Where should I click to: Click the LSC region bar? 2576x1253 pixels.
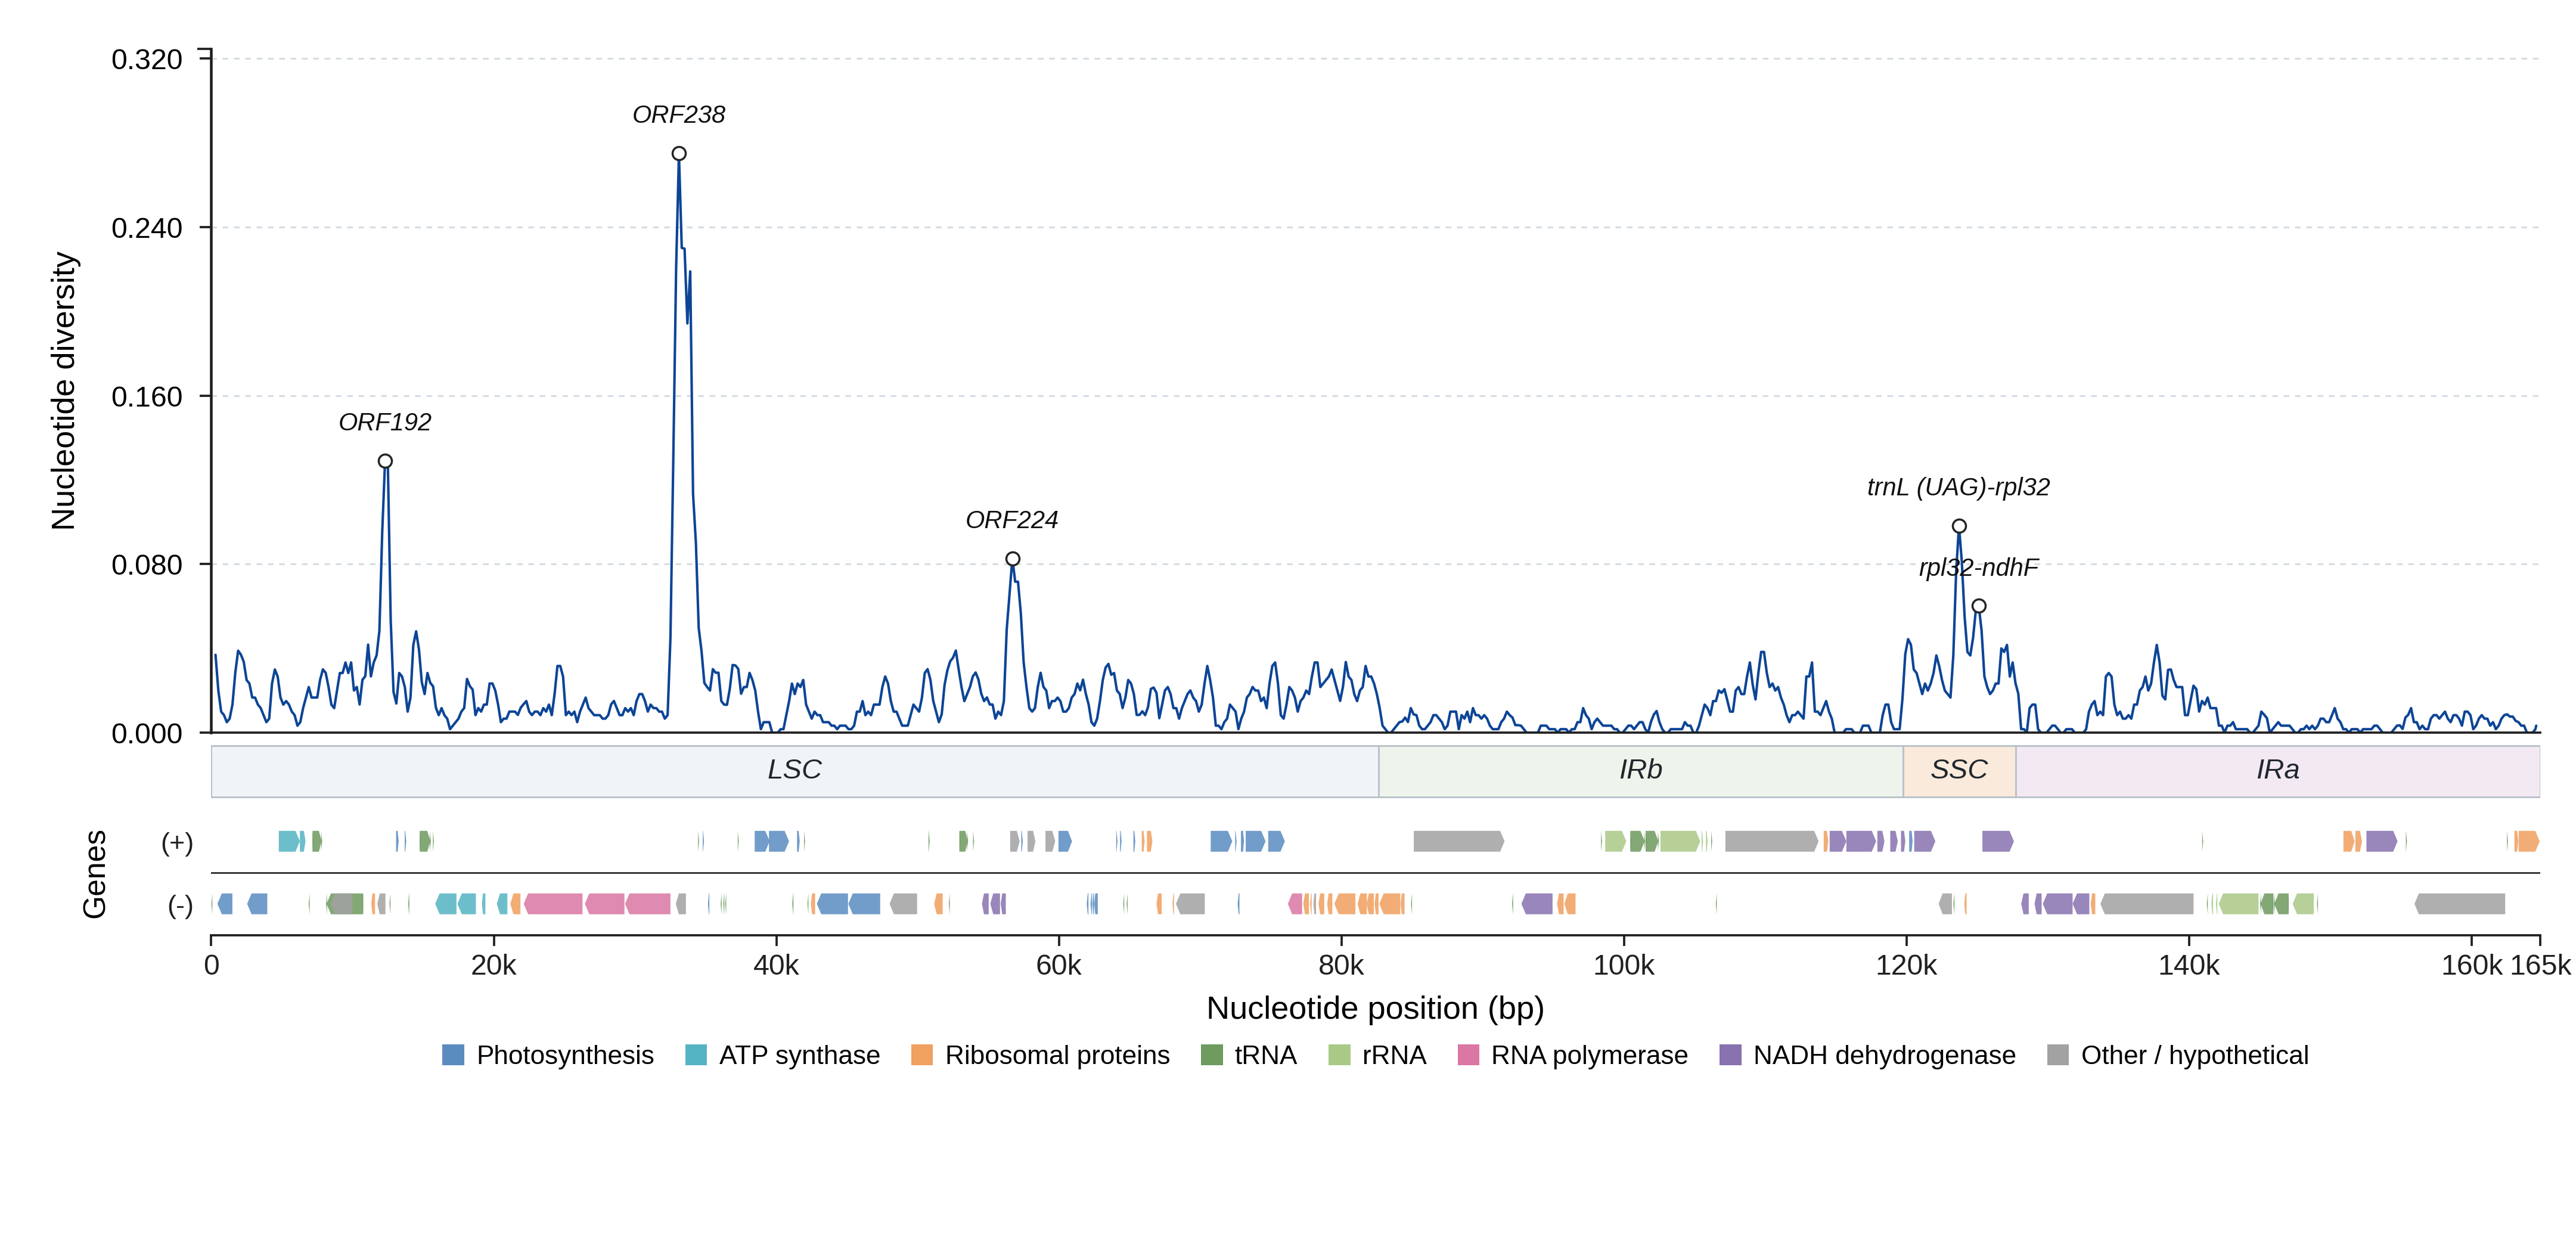pyautogui.click(x=795, y=771)
